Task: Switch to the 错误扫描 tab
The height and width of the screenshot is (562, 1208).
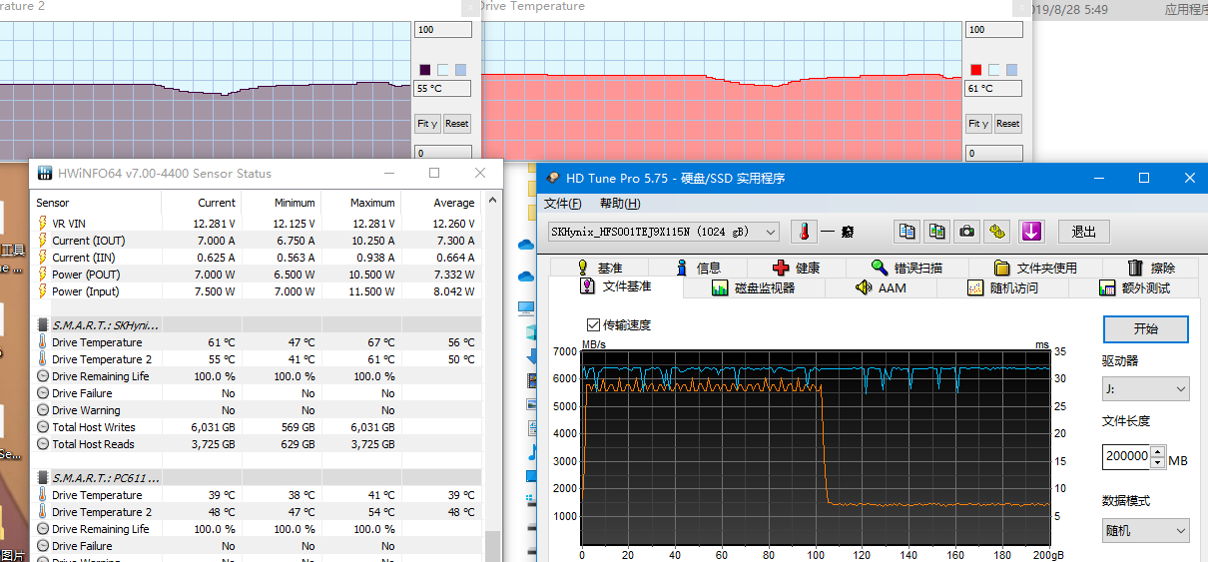Action: tap(906, 268)
